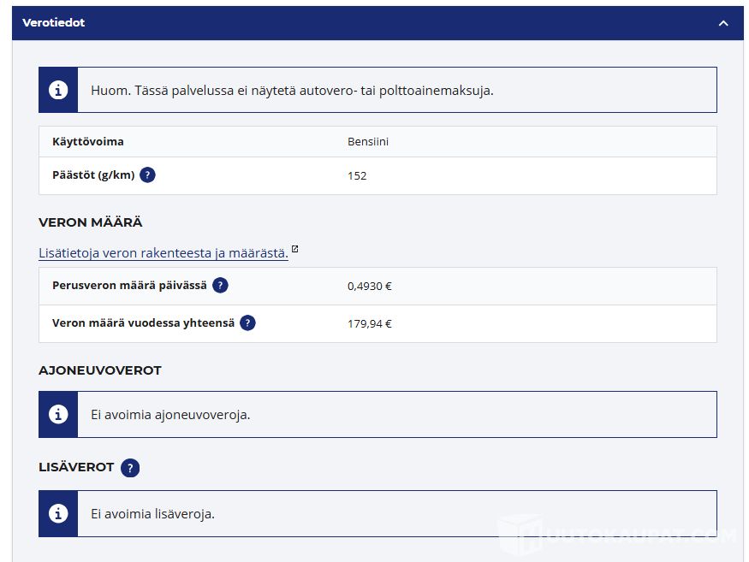Viewport: 749px width, 562px height.
Task: Click info icon in autovero notice
Action: (x=58, y=90)
